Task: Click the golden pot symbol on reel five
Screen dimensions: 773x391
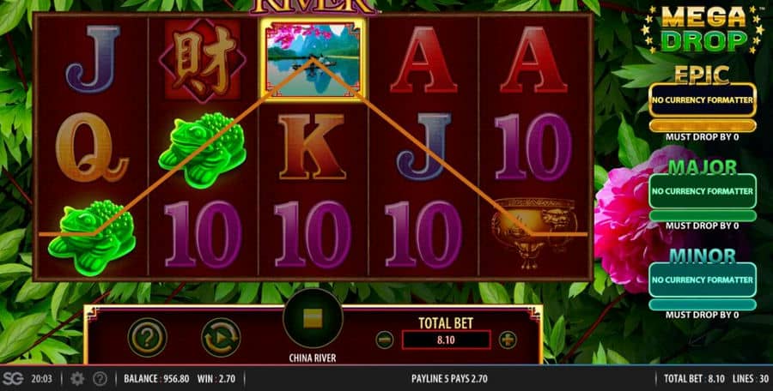Action: click(535, 232)
